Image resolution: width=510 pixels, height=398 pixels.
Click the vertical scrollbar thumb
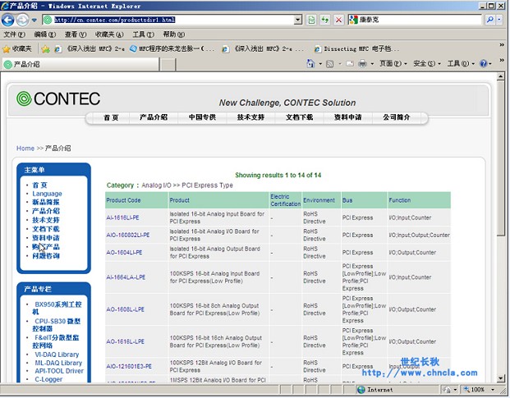point(501,158)
